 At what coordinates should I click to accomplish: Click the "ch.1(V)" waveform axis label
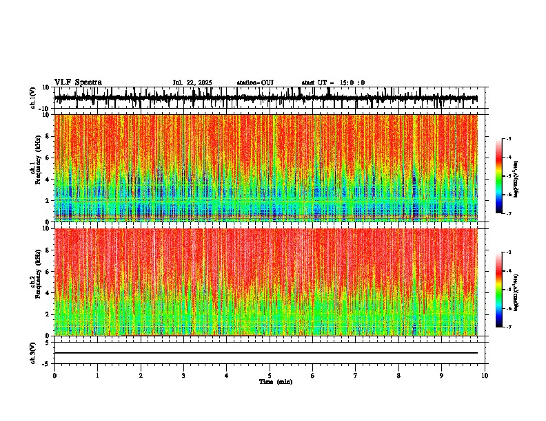click(33, 98)
